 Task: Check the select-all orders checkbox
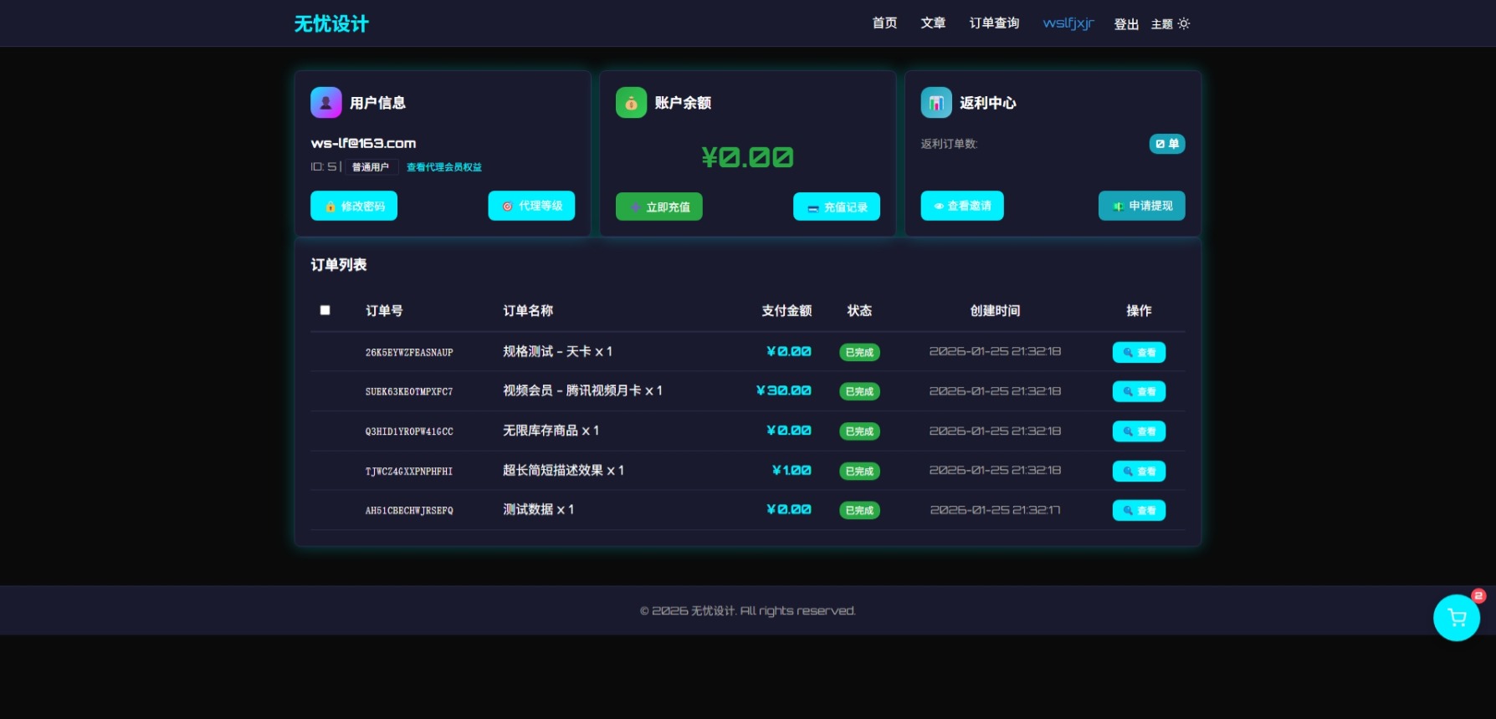pos(325,310)
